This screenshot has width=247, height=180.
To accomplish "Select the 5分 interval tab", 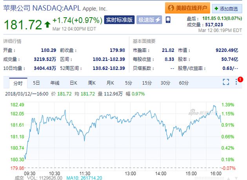I will (129, 83).
